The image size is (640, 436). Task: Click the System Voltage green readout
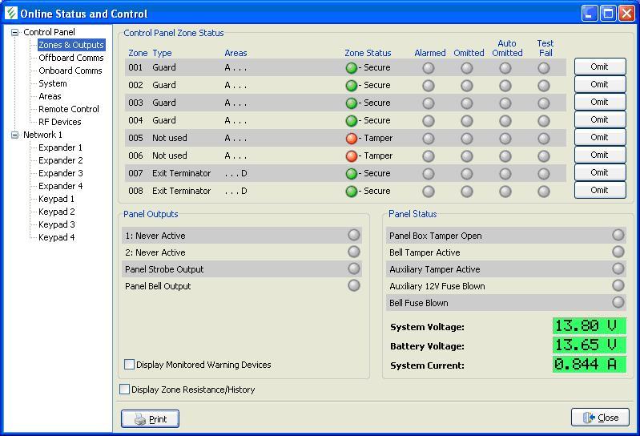[589, 326]
